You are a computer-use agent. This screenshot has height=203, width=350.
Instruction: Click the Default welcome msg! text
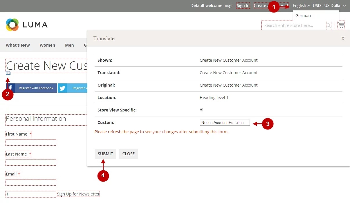[x=211, y=6]
